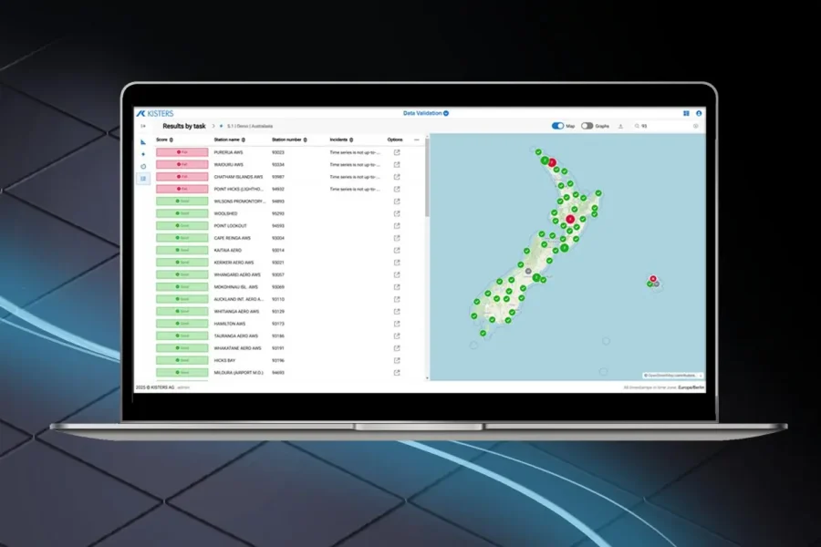Collapse the sidebar using the arrow icon top left

(x=141, y=126)
